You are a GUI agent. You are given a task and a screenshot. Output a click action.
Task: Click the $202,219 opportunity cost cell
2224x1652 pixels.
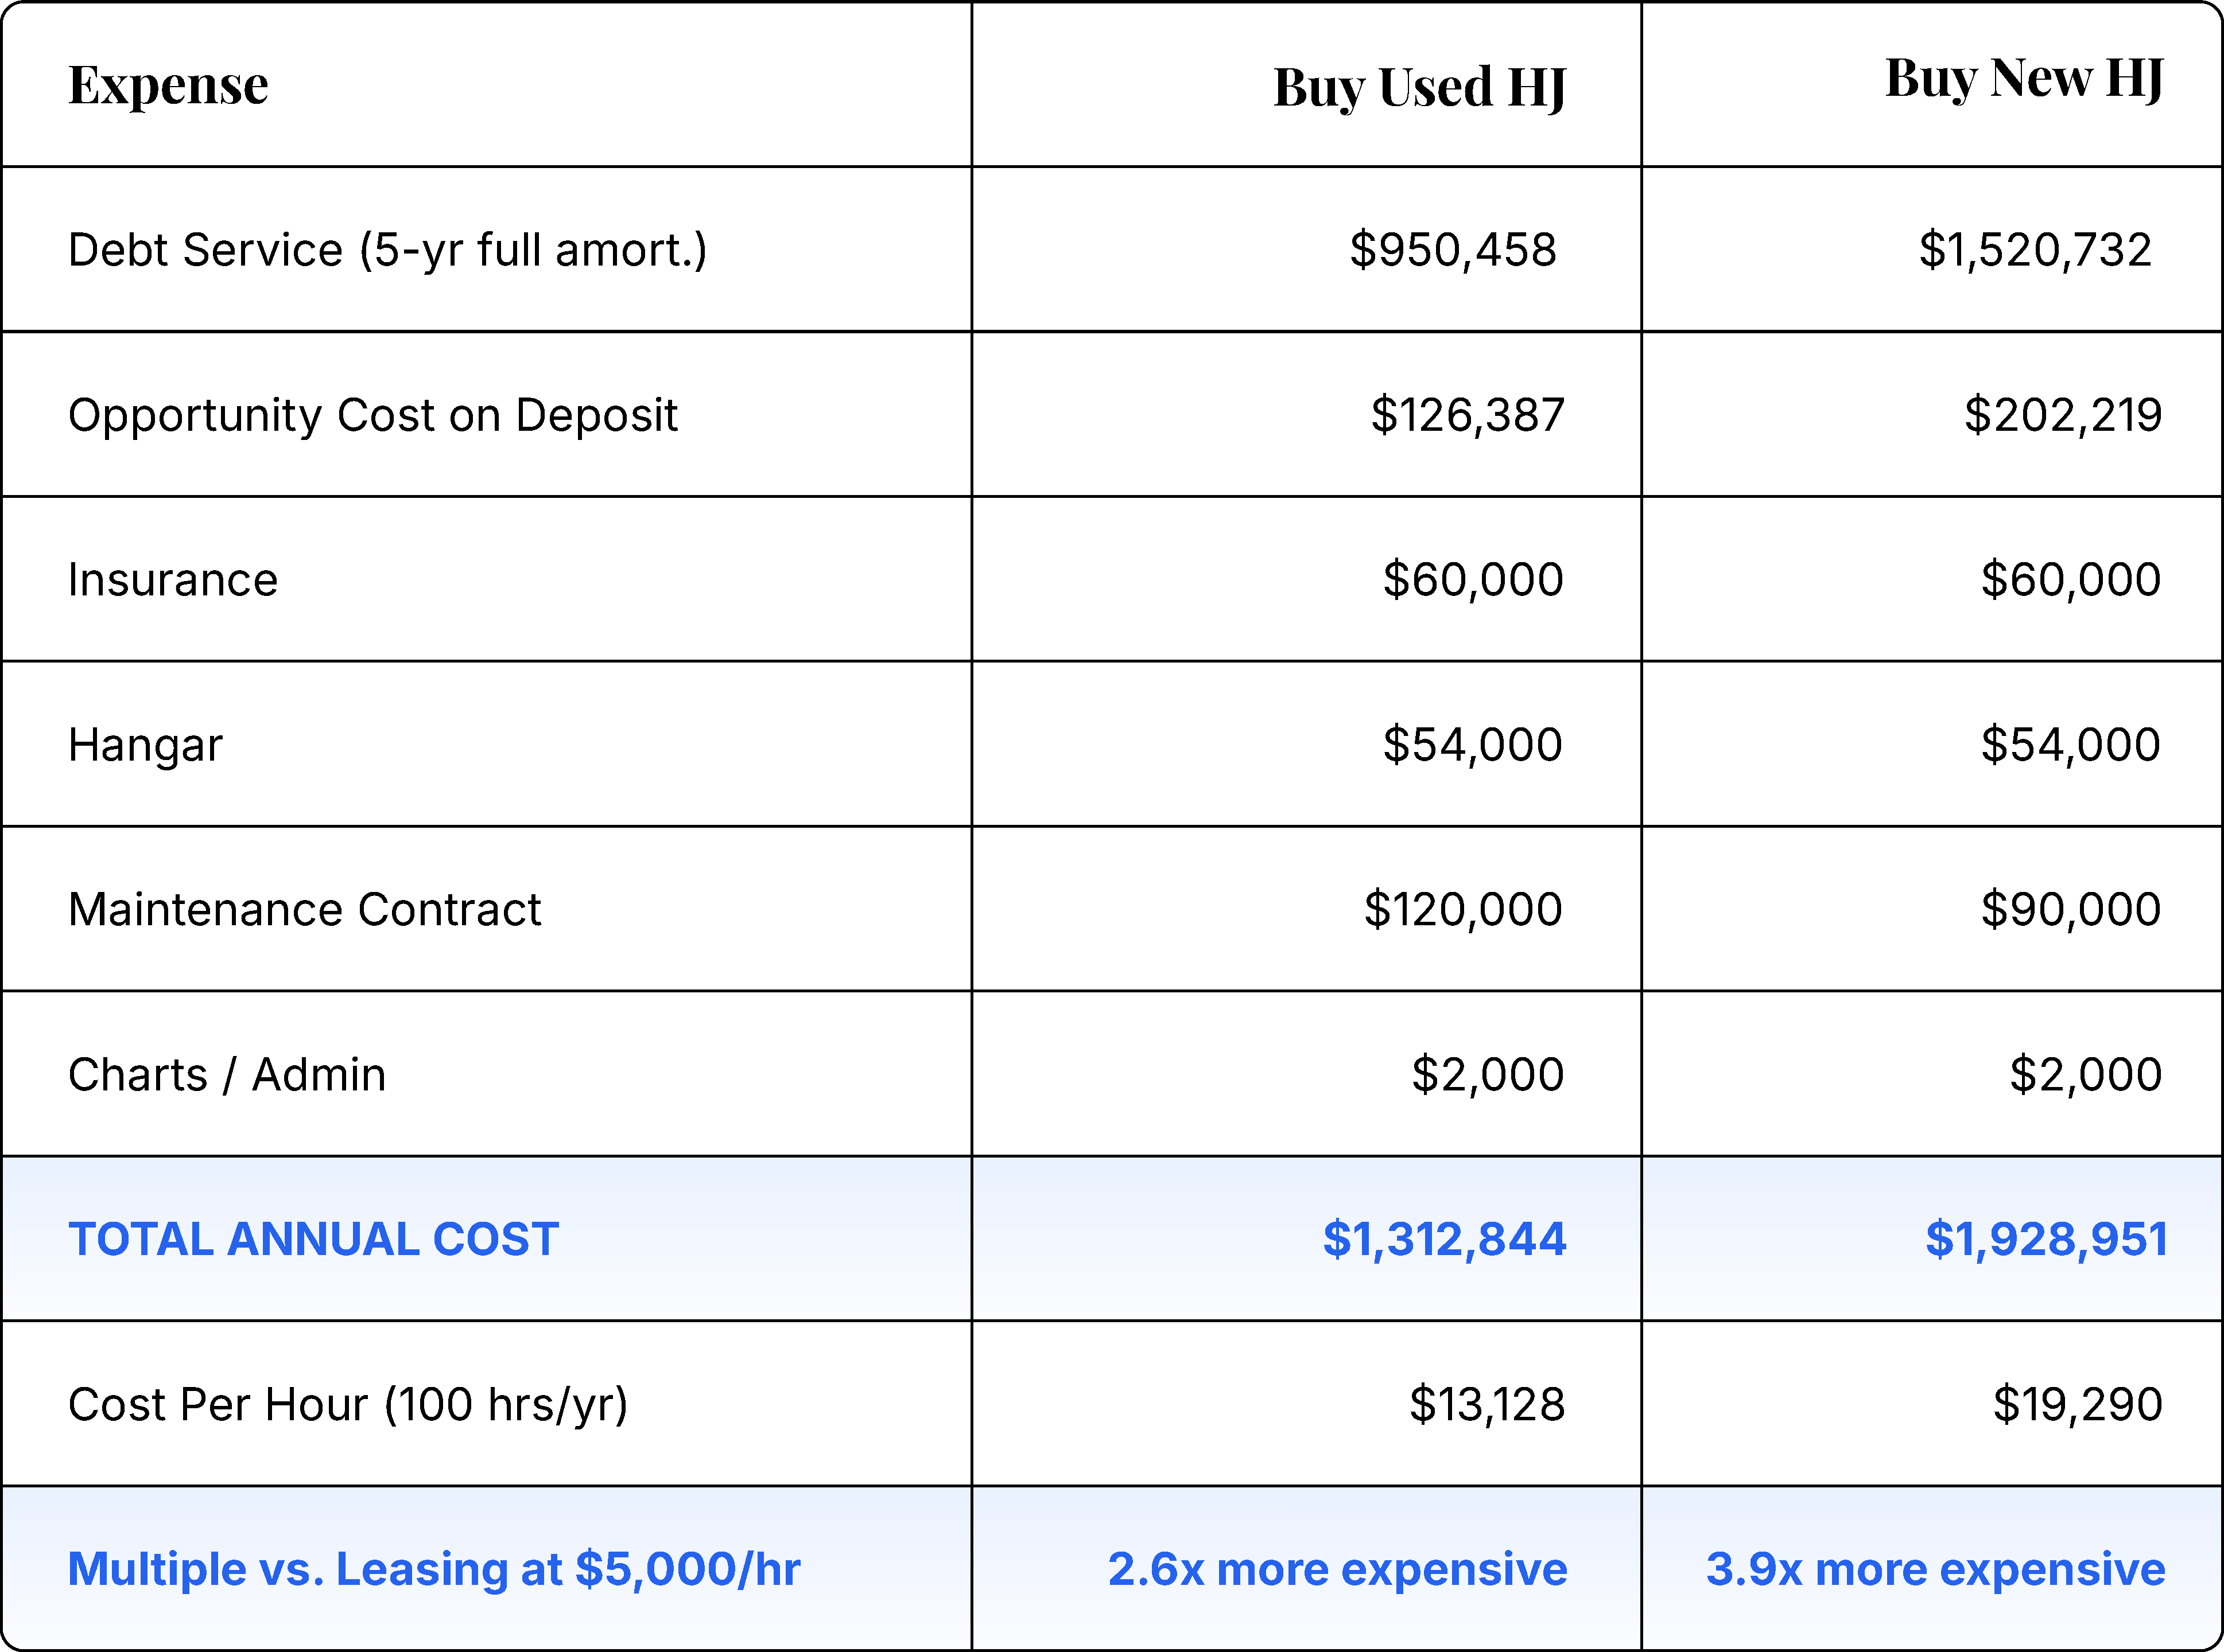point(2062,415)
